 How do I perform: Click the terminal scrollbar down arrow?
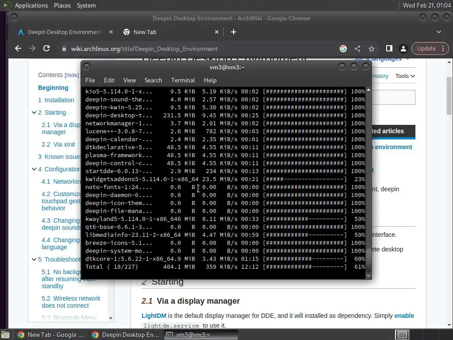pyautogui.click(x=369, y=276)
